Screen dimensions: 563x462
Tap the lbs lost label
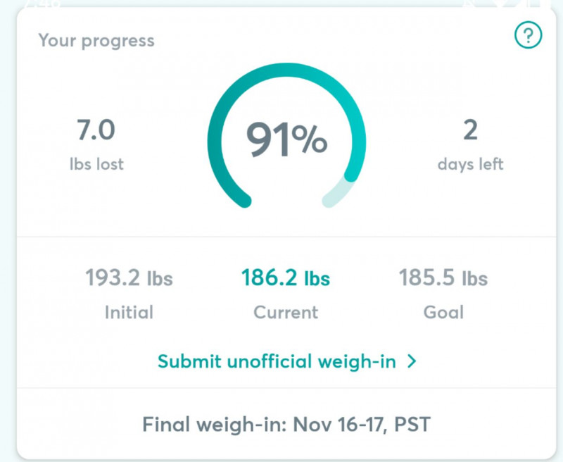[96, 164]
